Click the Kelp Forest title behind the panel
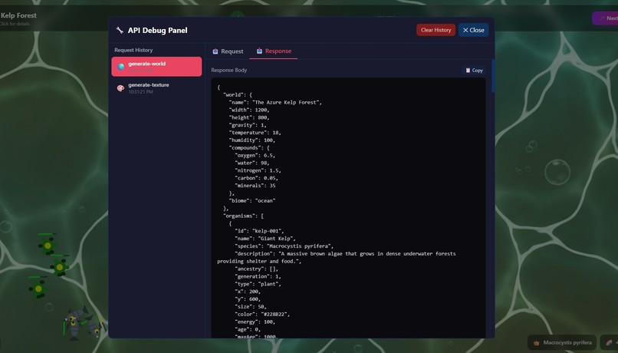 pyautogui.click(x=18, y=15)
